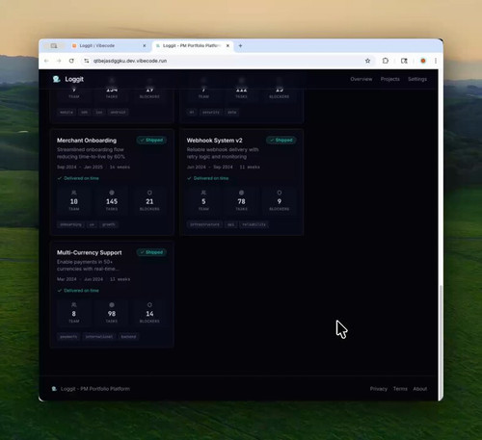The height and width of the screenshot is (440, 482).
Task: Go back using browser back arrow
Action: click(46, 61)
